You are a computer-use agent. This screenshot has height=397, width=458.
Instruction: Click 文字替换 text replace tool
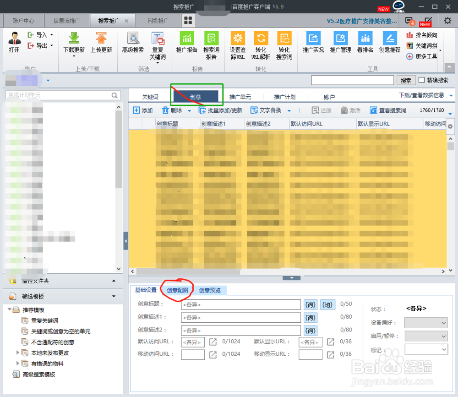pyautogui.click(x=266, y=110)
